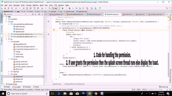Open File Explorer from the taskbar
This screenshot has width=172, height=96.
pyautogui.click(x=65, y=94)
